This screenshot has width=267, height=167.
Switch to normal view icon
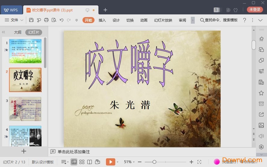click(x=74, y=162)
